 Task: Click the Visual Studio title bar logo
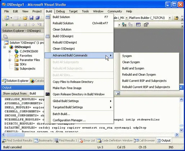pos(4,4)
